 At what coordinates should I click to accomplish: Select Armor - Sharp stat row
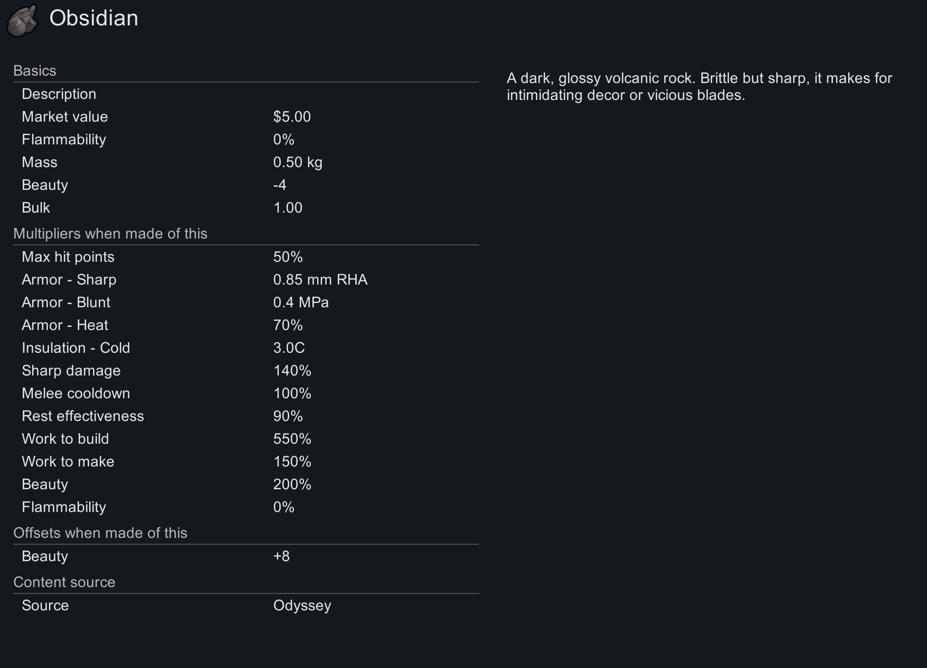point(246,280)
